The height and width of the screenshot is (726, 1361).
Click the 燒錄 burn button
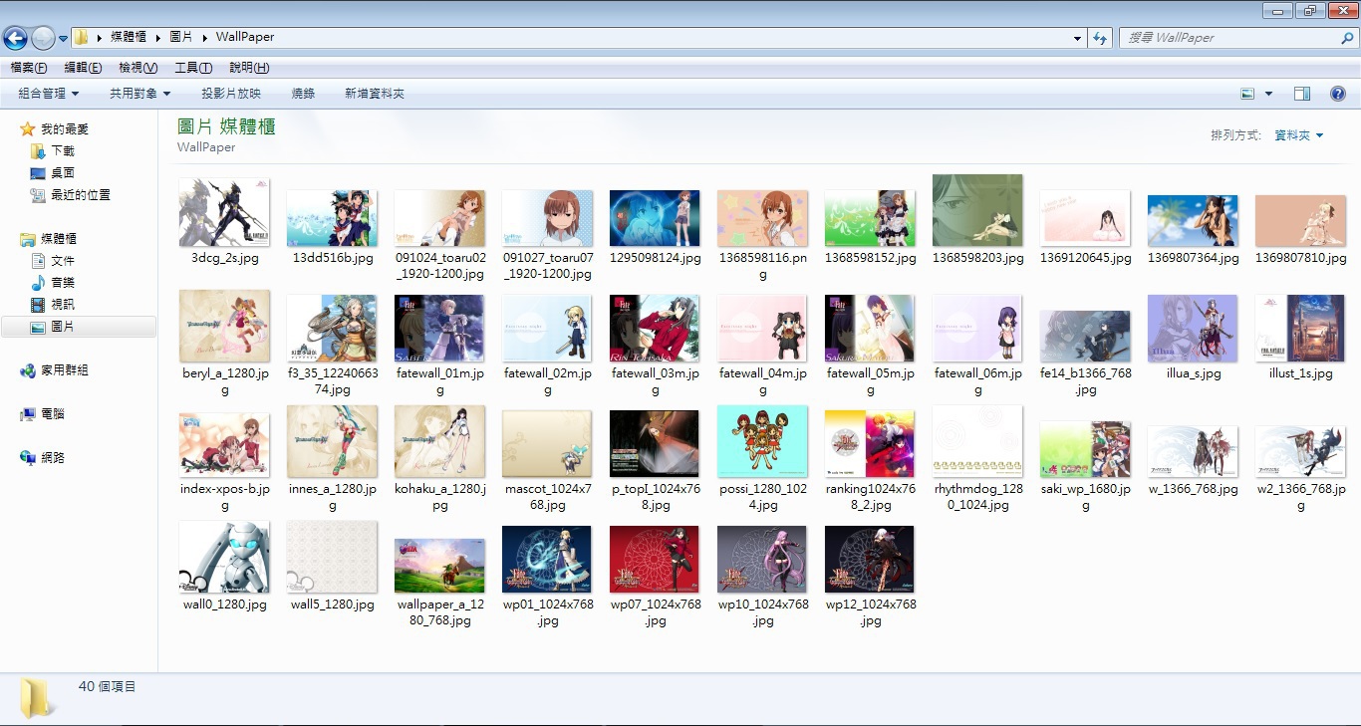pos(303,94)
